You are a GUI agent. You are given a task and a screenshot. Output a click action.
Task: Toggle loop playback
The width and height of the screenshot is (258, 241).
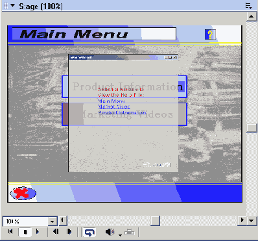(89, 233)
